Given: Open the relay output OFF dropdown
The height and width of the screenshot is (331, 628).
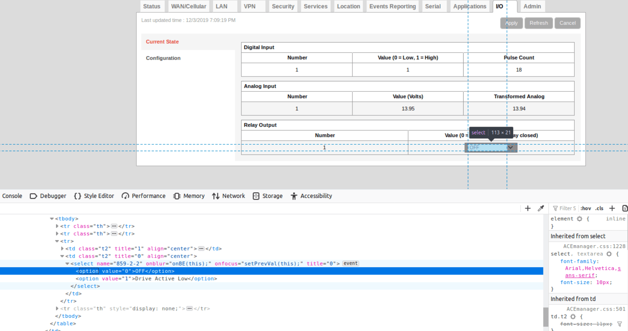Looking at the screenshot, I should click(490, 147).
